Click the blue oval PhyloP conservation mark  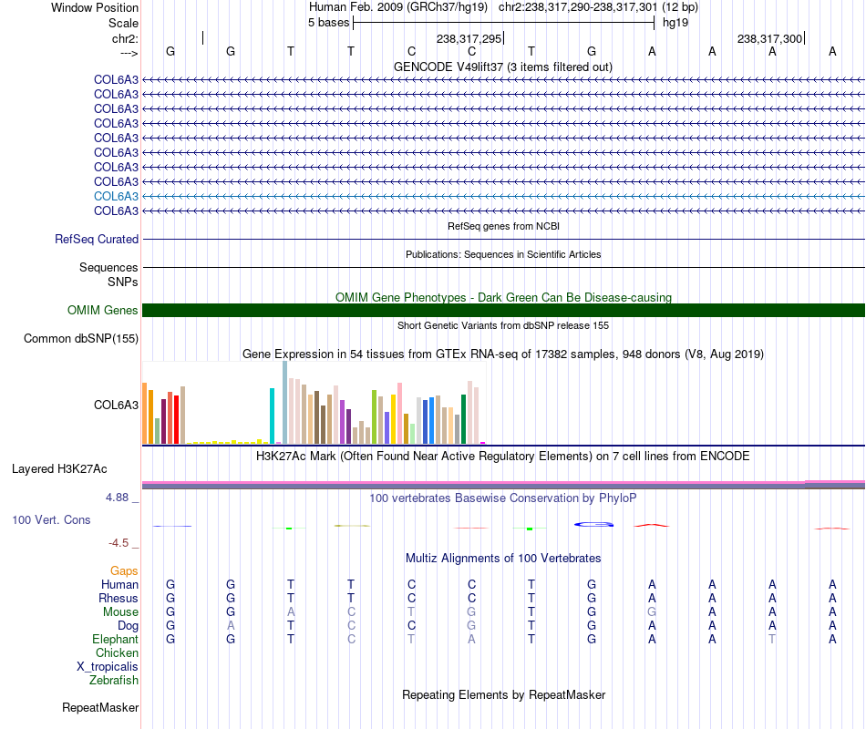point(593,524)
